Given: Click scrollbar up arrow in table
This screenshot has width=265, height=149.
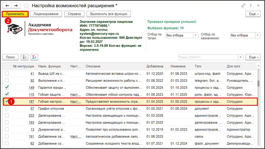Looking at the screenshot, I should point(258,65).
